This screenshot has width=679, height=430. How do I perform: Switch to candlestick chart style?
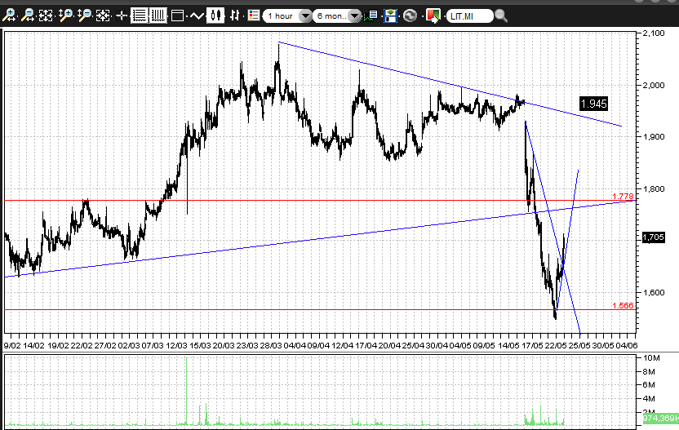[215, 16]
